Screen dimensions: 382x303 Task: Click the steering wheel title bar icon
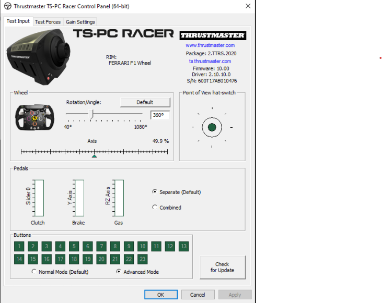[x=7, y=6]
